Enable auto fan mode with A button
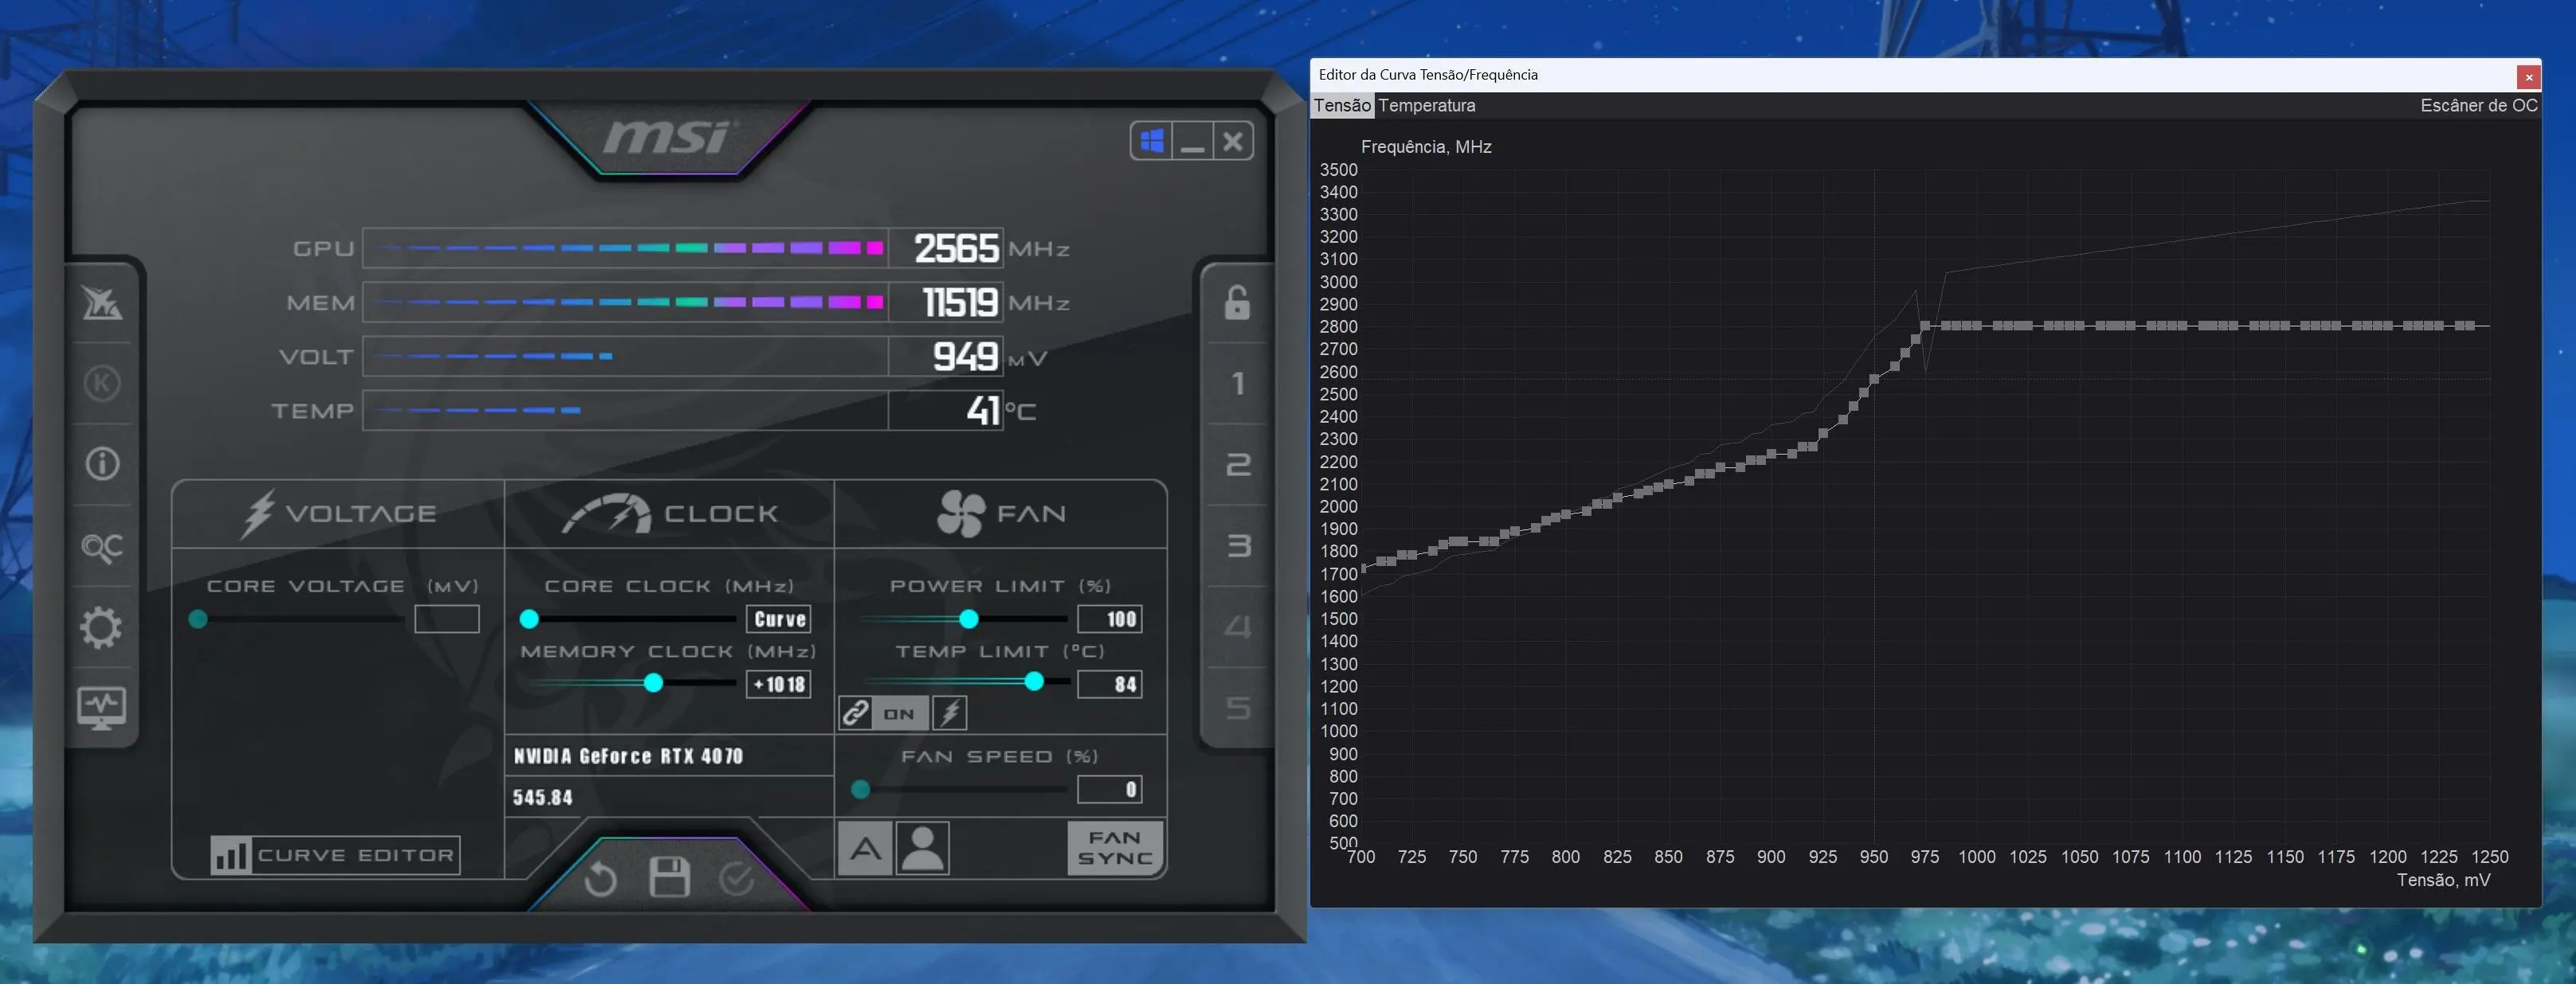 (865, 849)
